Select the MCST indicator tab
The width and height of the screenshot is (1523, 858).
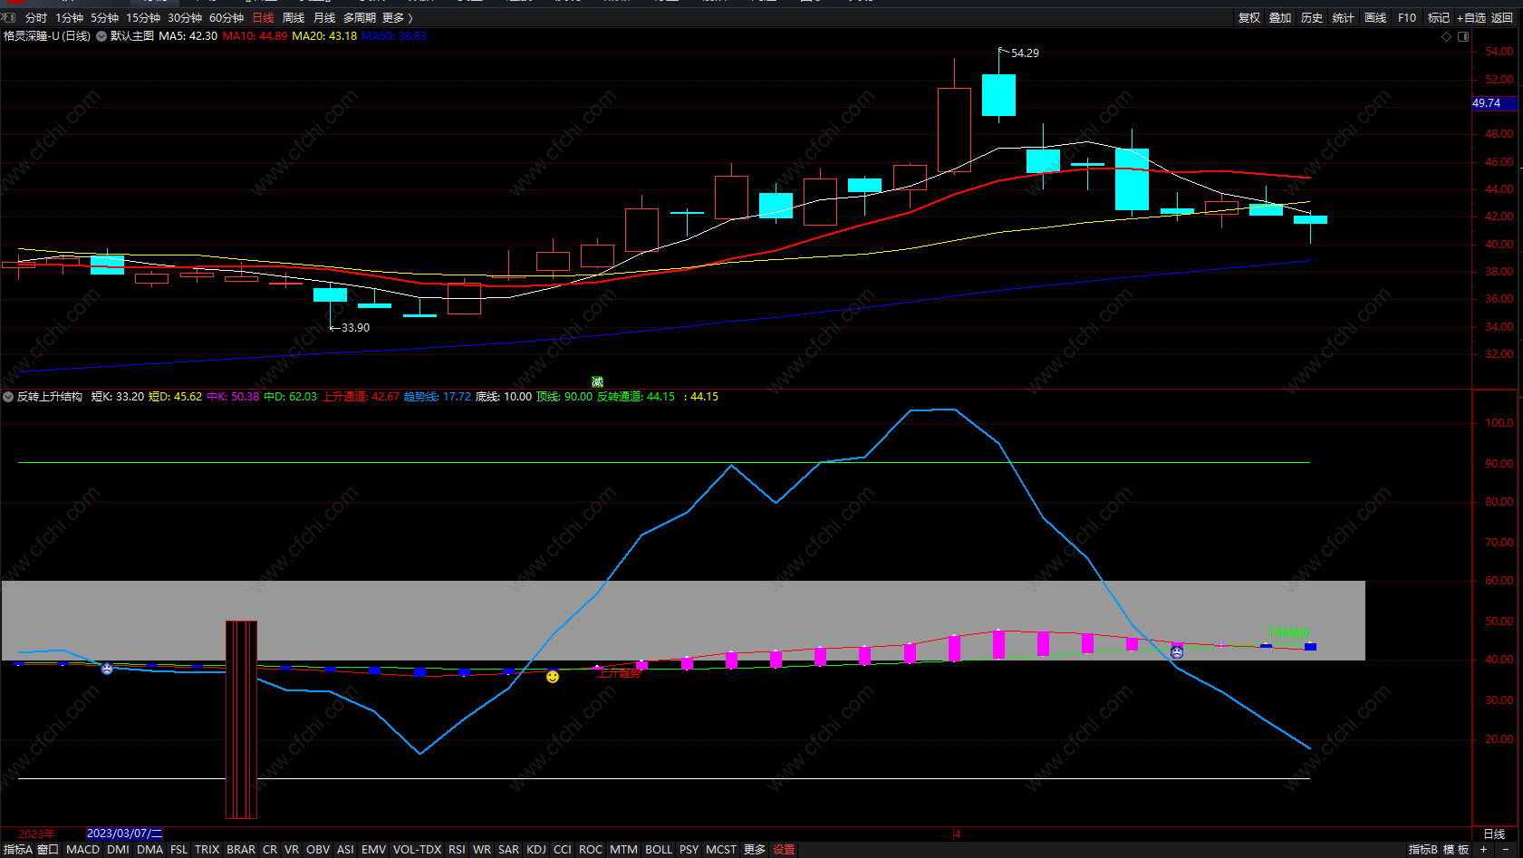[721, 850]
